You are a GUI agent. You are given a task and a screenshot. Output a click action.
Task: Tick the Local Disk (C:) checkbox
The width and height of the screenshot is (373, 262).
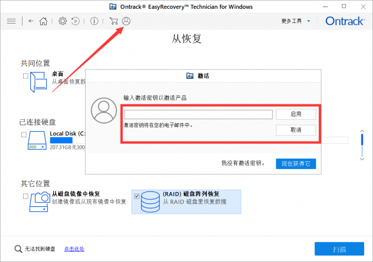point(24,135)
